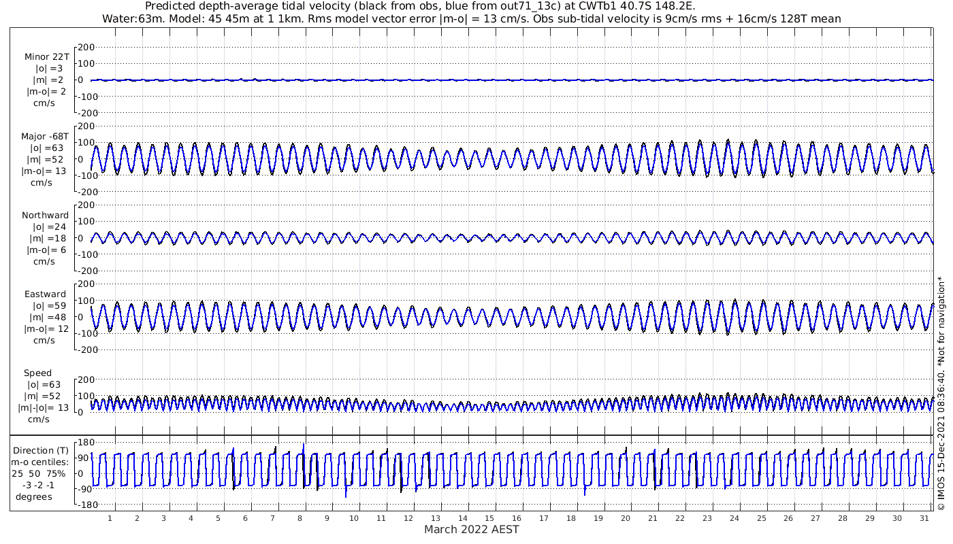Click day '1' on the x-axis
953x544 pixels.
coord(110,518)
